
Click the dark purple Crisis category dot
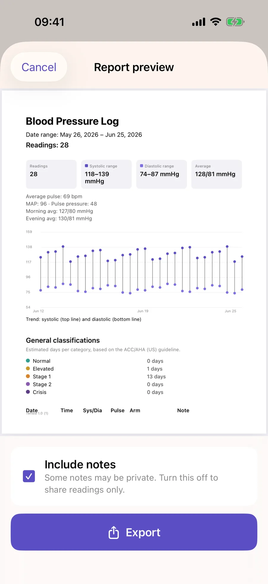tap(28, 392)
